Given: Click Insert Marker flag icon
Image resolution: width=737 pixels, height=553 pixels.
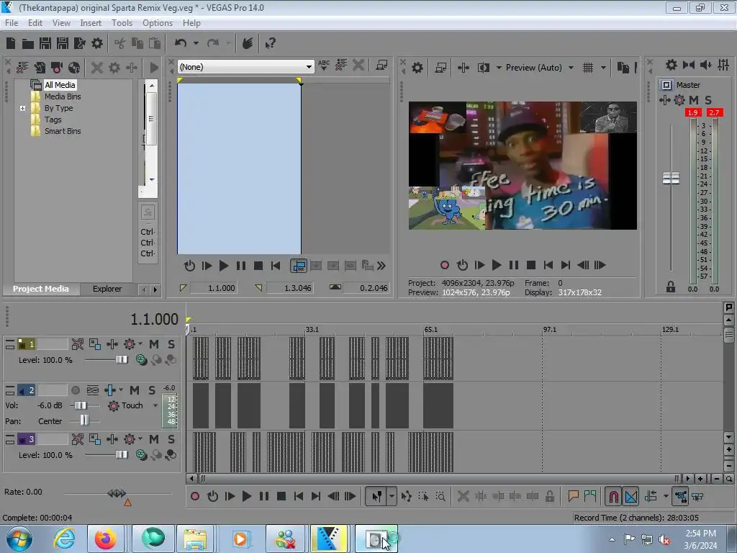Looking at the screenshot, I should click(x=573, y=496).
